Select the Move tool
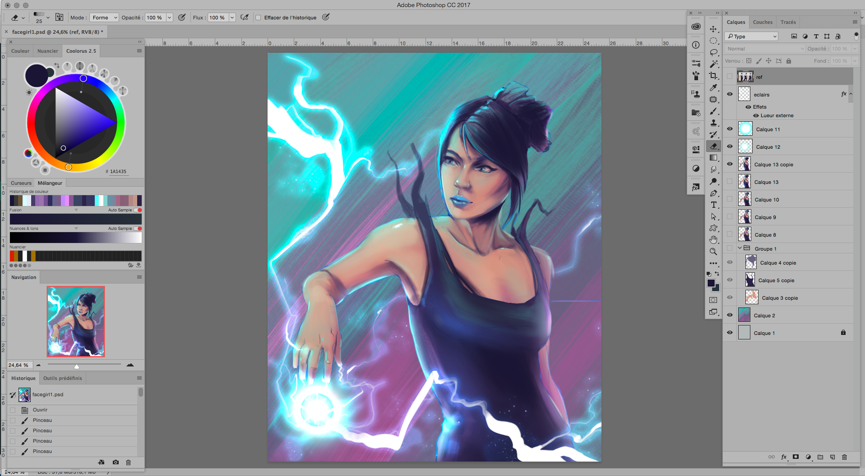Screen dimensions: 865x476 [x=713, y=29]
